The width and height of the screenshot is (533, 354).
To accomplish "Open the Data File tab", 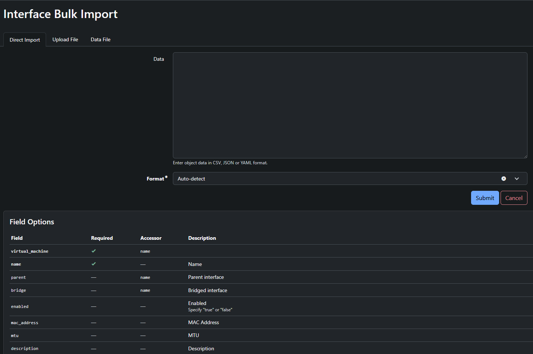I will click(100, 39).
